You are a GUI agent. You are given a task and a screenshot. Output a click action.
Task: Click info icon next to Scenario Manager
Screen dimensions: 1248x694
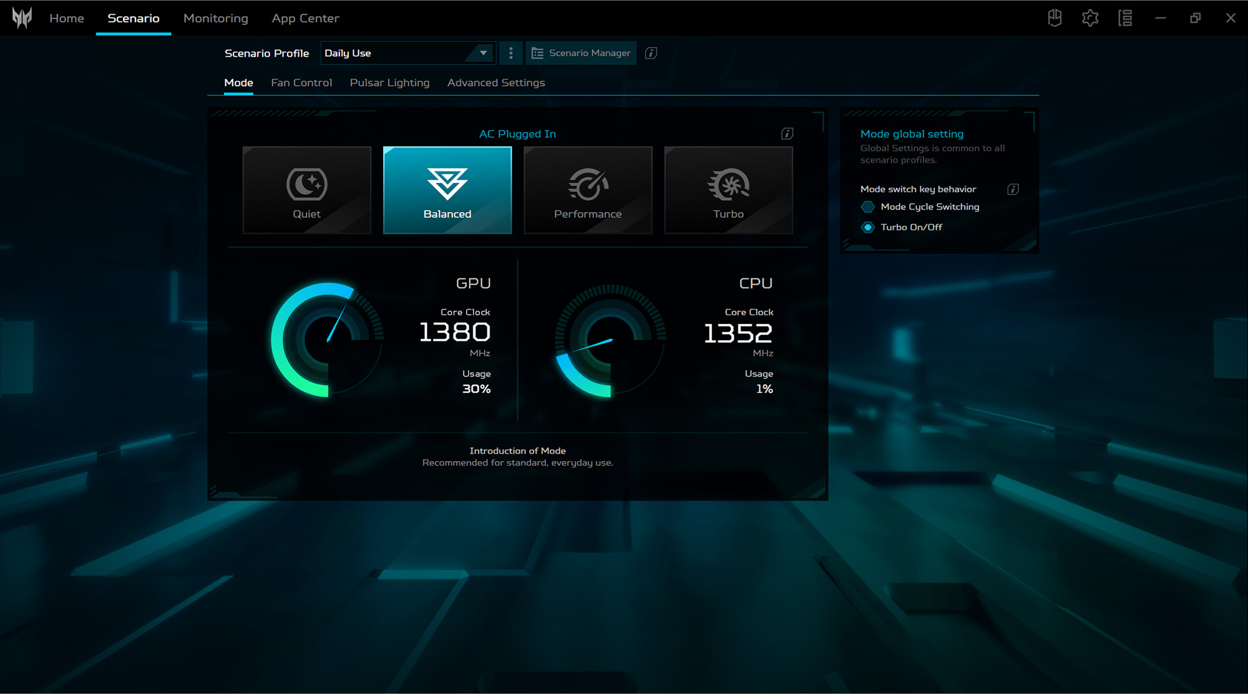point(651,53)
